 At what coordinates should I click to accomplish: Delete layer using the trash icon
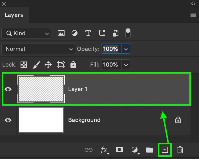180,150
